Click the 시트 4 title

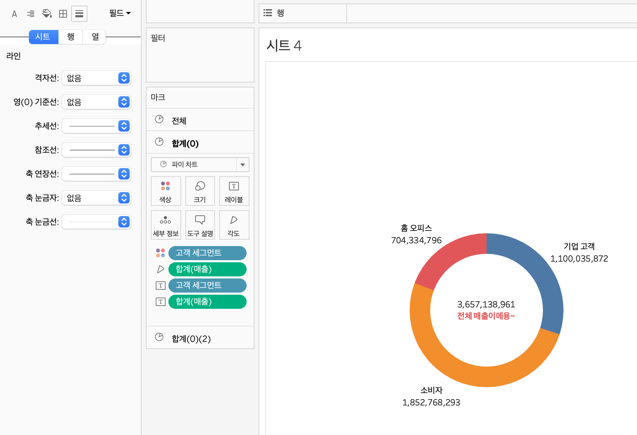pyautogui.click(x=284, y=45)
